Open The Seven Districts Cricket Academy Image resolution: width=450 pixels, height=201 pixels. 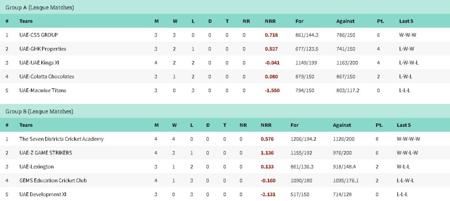coord(62,139)
